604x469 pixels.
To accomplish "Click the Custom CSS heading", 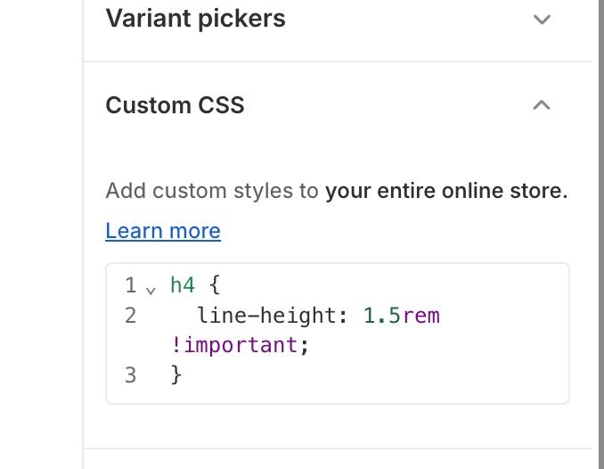I will 175,105.
